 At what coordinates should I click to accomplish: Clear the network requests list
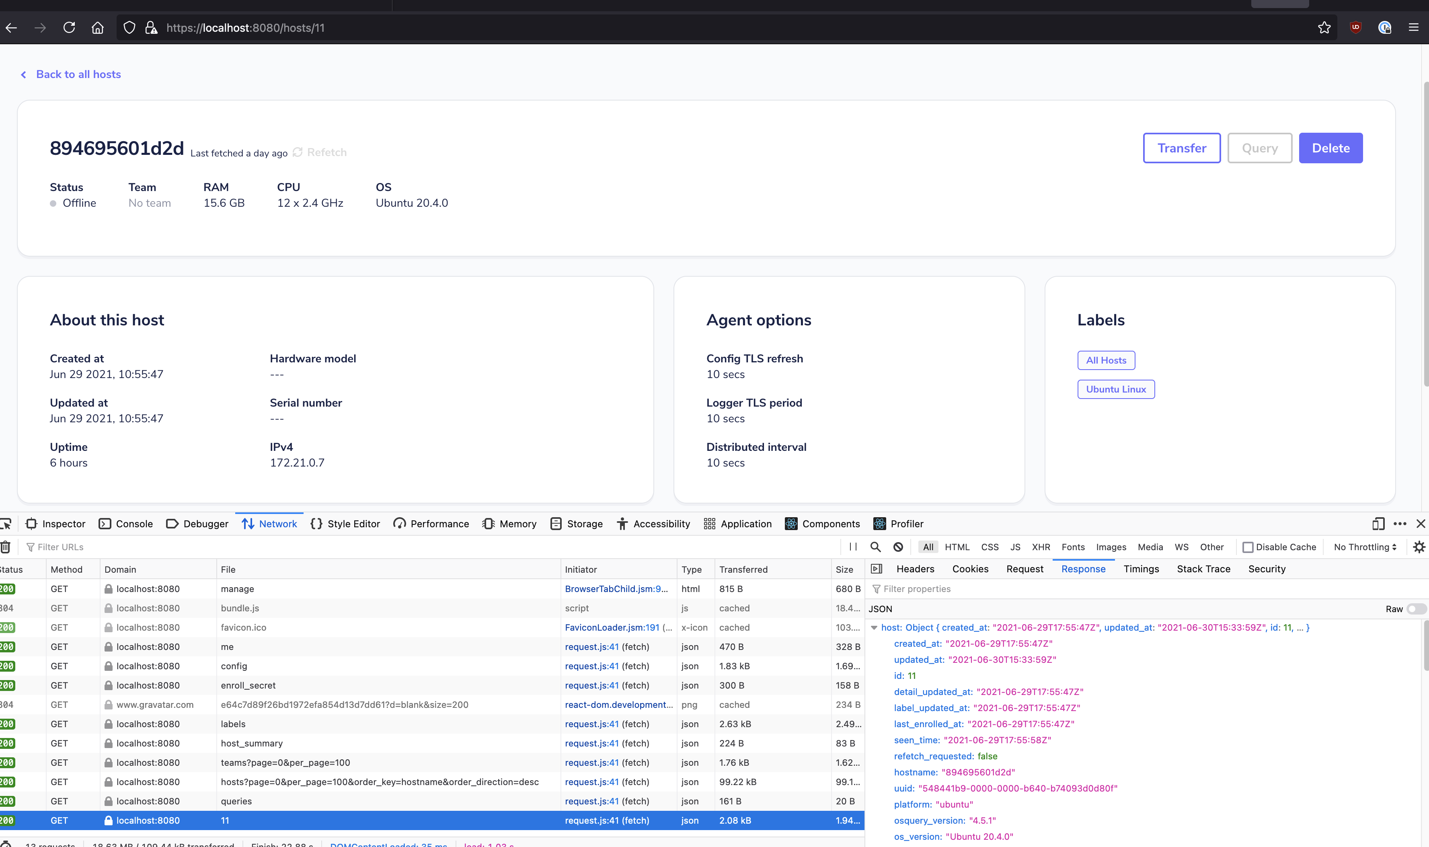pyautogui.click(x=6, y=547)
